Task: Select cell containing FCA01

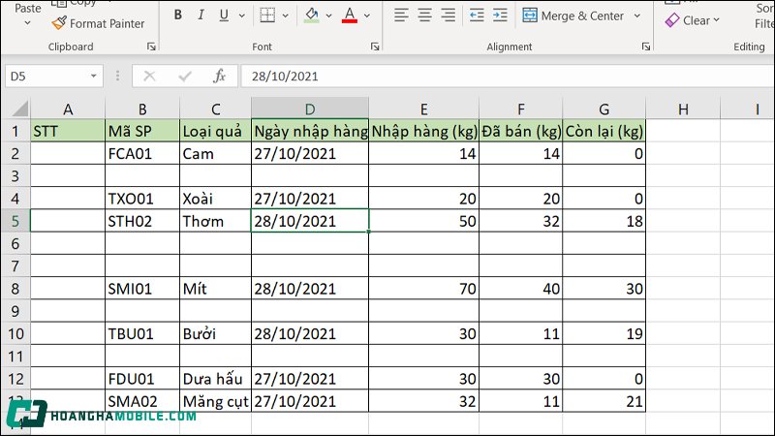Action: click(142, 154)
